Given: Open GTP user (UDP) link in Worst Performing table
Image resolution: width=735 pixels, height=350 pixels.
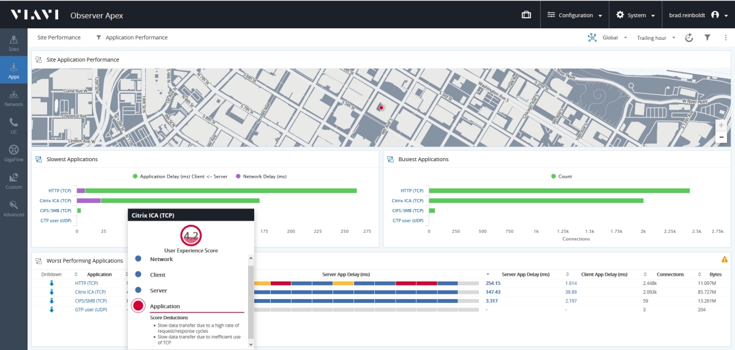Looking at the screenshot, I should [x=91, y=310].
